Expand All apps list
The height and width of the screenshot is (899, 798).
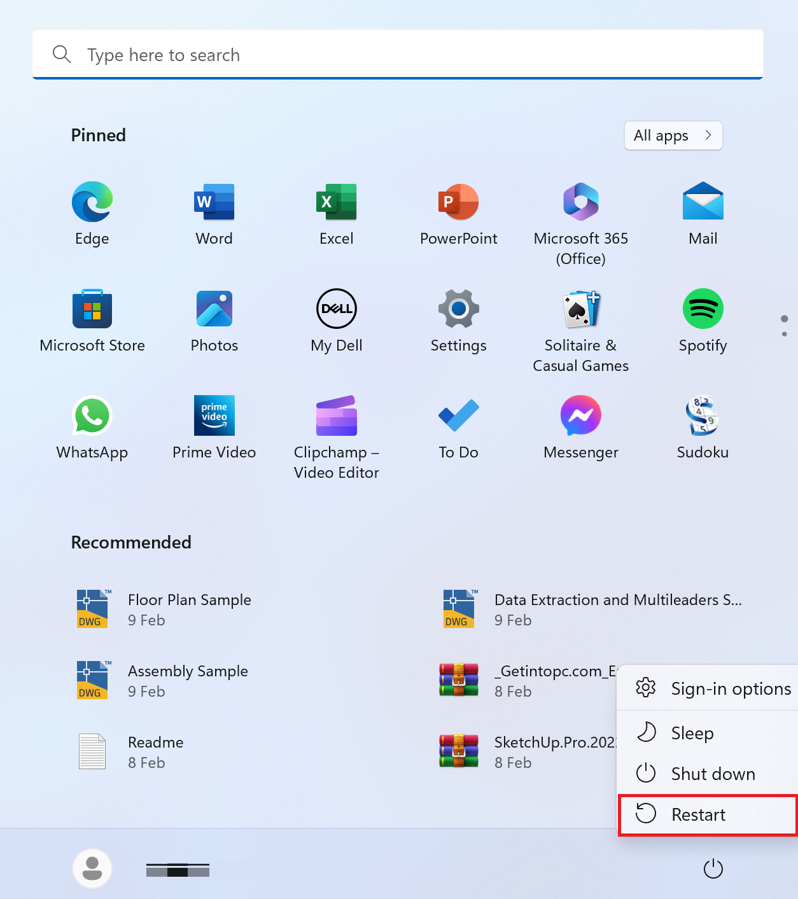pyautogui.click(x=673, y=136)
